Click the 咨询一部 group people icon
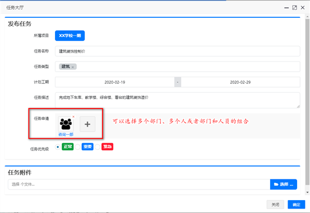Screen dimensions: 310x213 coord(66,124)
